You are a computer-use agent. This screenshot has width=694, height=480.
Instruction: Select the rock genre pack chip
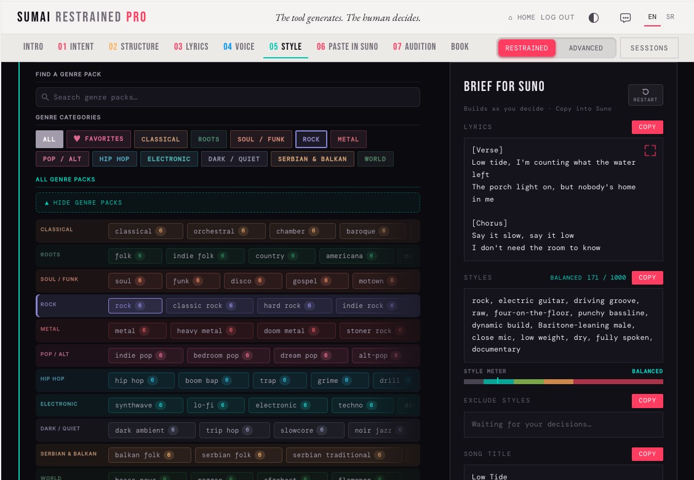[135, 305]
